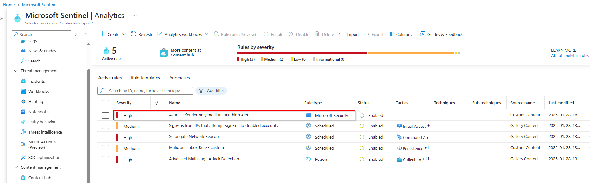Click the red High severity bar

point(302,53)
